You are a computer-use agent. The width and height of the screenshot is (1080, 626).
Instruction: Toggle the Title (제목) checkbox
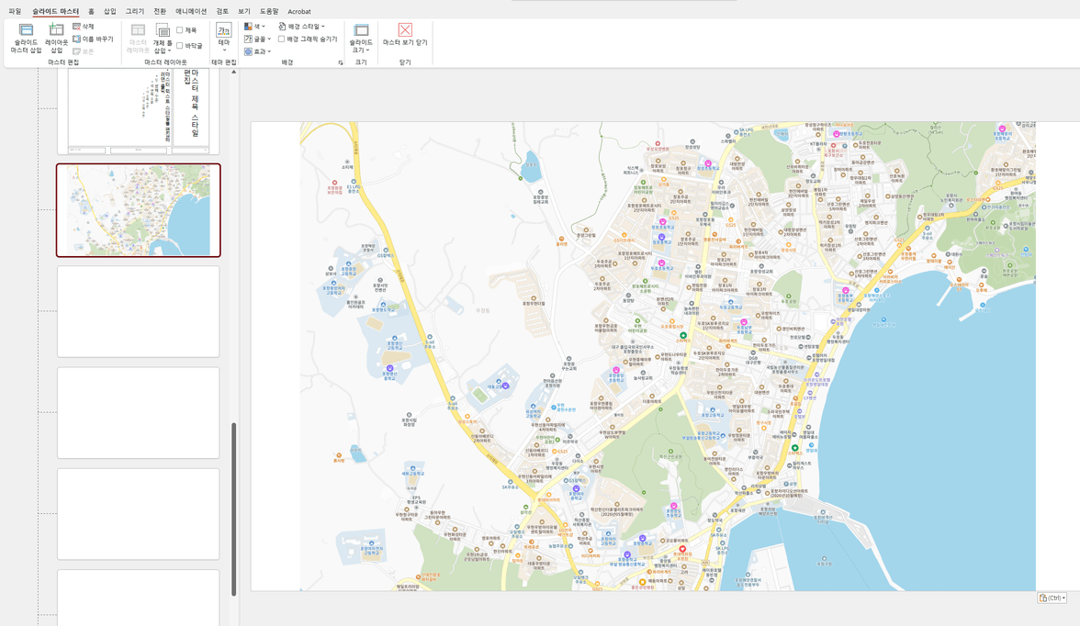pos(180,30)
